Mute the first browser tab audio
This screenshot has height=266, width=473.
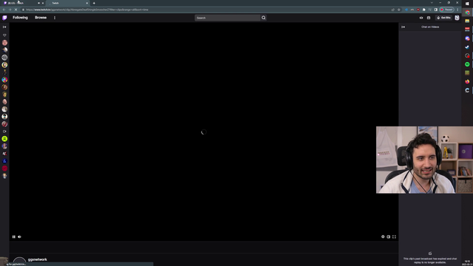click(x=38, y=3)
